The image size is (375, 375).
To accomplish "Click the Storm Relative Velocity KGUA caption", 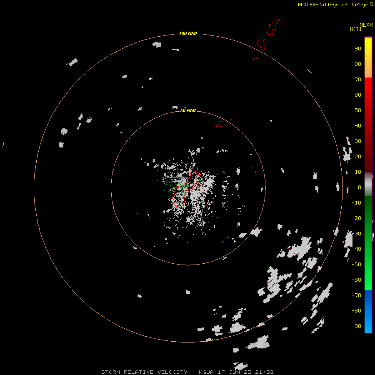I will (x=187, y=372).
